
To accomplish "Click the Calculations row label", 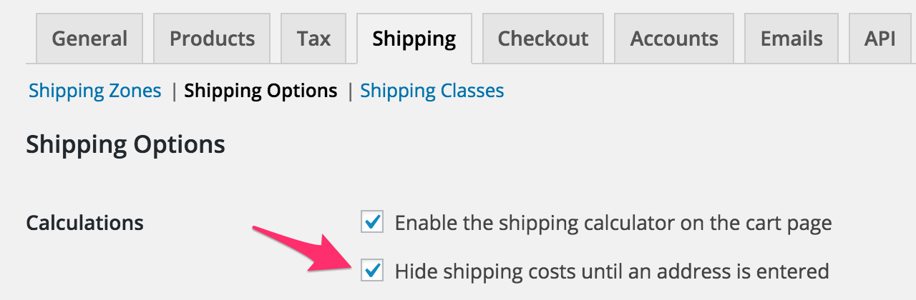I will point(84,223).
